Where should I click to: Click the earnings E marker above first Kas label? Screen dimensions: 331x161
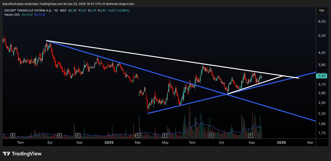pyautogui.click(x=78, y=135)
